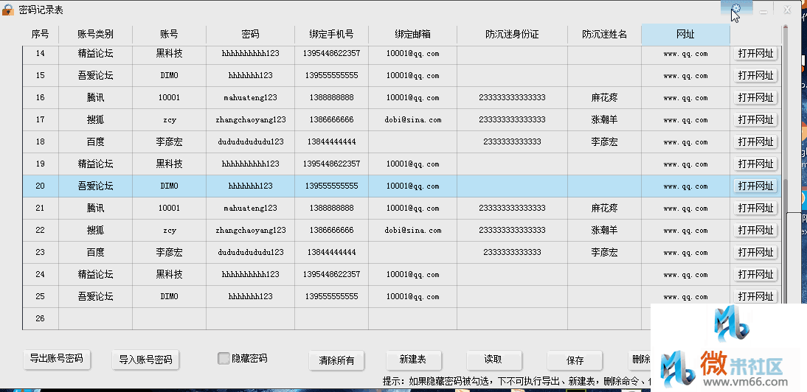Click the 导出账号密码 button
Image resolution: width=807 pixels, height=392 pixels.
pos(57,359)
